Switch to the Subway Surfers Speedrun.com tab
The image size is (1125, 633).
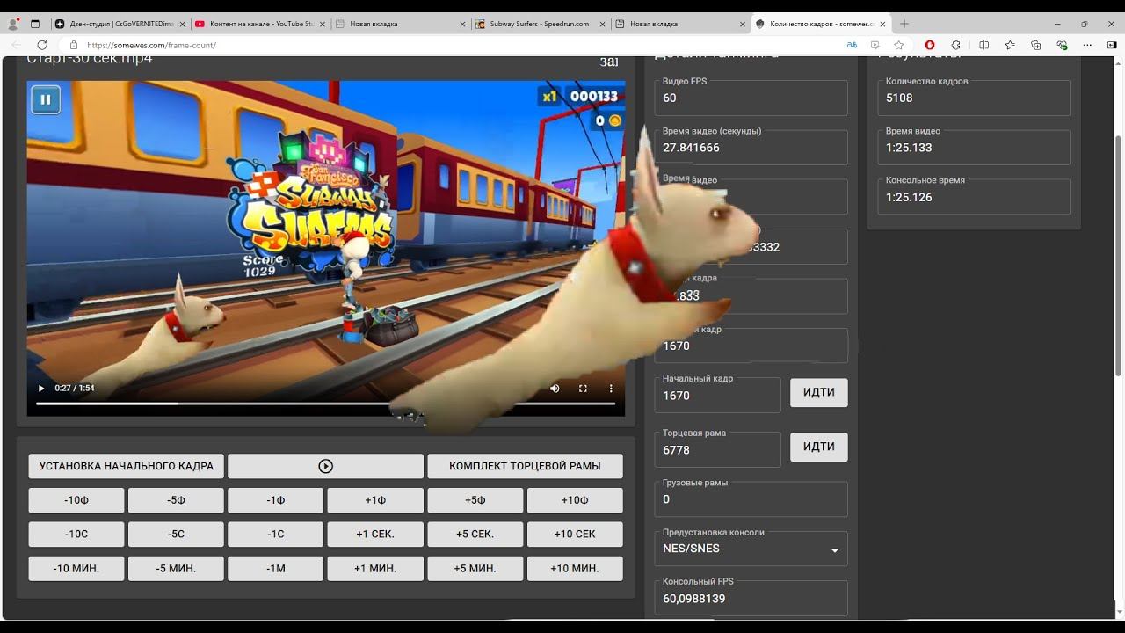[x=536, y=24]
